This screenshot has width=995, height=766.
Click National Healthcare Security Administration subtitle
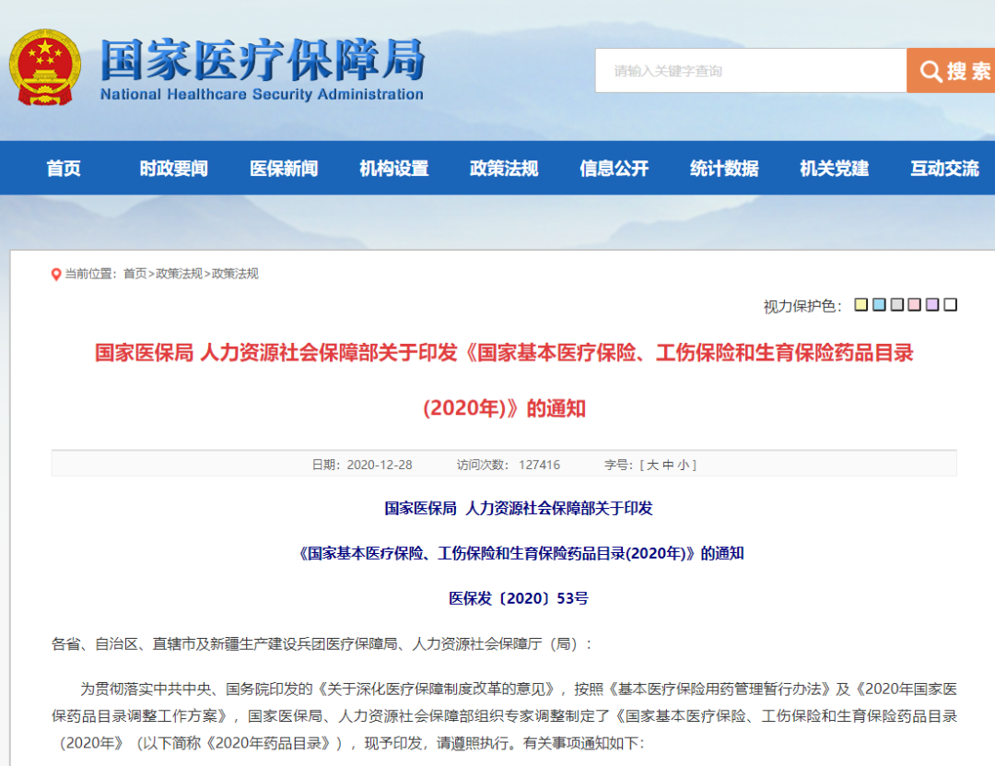[262, 94]
